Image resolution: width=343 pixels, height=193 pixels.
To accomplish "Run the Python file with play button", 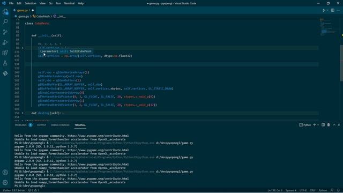I will pyautogui.click(x=324, y=10).
